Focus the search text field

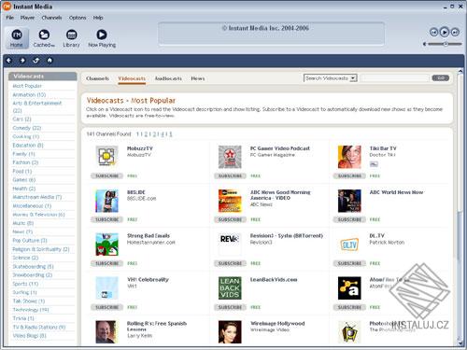(x=395, y=78)
